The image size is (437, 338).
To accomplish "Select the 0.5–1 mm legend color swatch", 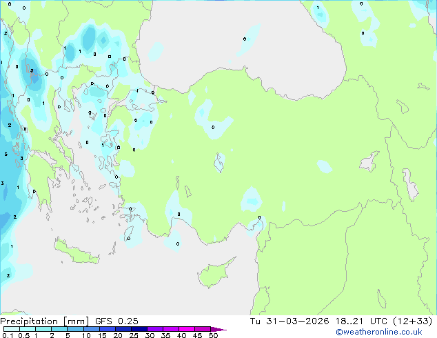I will point(28,329).
